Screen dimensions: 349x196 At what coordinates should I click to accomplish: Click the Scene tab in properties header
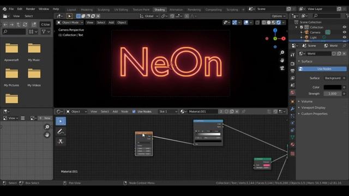point(309,46)
